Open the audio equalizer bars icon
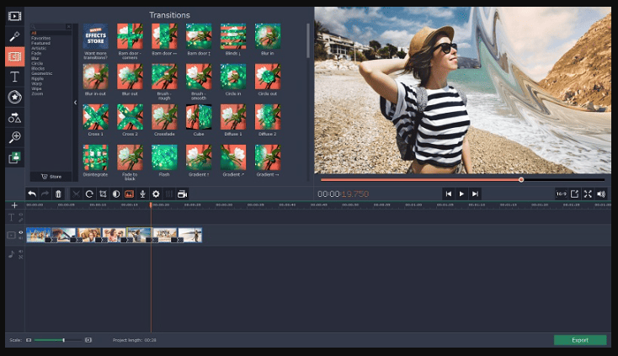 [169, 194]
